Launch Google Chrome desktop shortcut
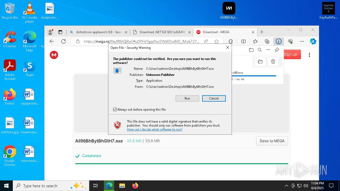 click(10, 156)
